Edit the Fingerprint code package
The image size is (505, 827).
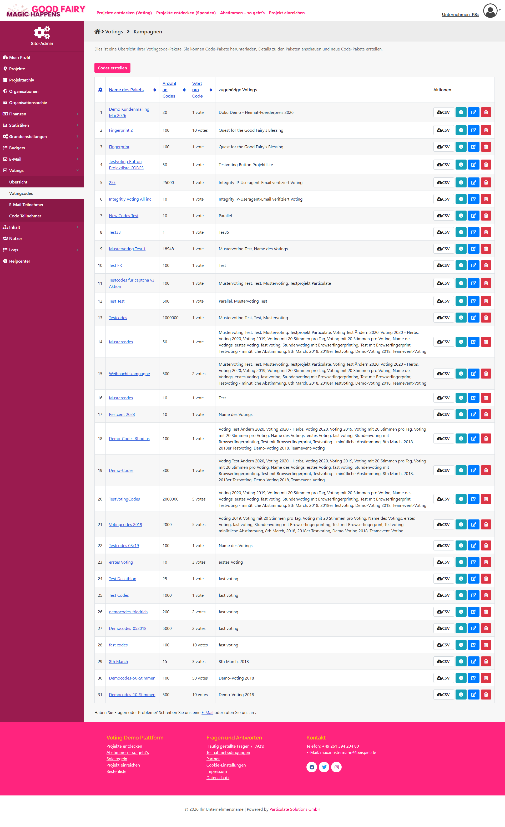click(473, 147)
